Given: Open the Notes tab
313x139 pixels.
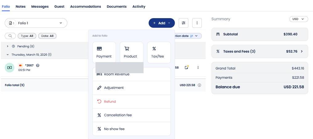Looking at the screenshot, I should [x=21, y=6].
